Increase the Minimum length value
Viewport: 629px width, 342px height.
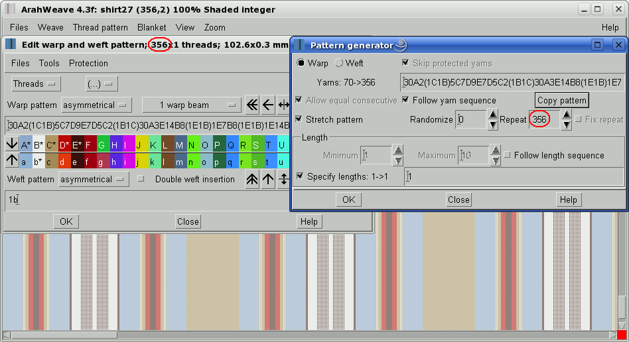398,150
